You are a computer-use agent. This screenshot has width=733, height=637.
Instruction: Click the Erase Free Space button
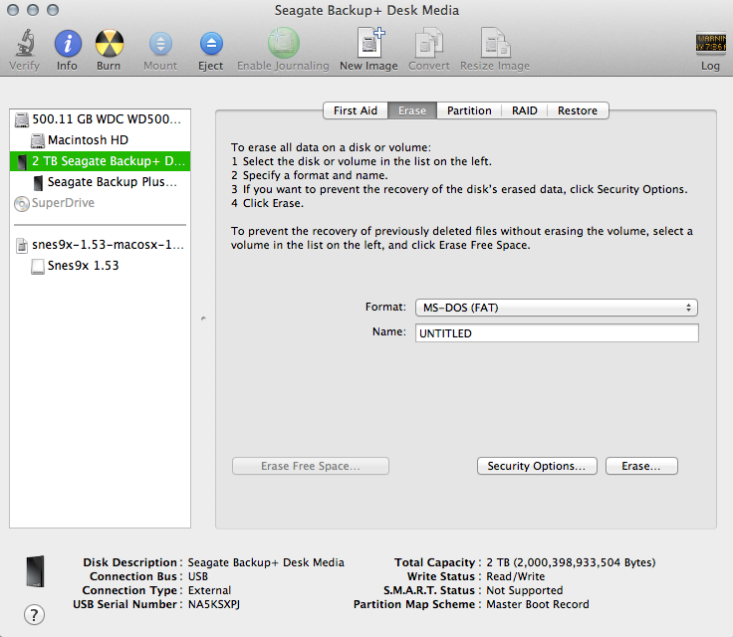point(311,466)
